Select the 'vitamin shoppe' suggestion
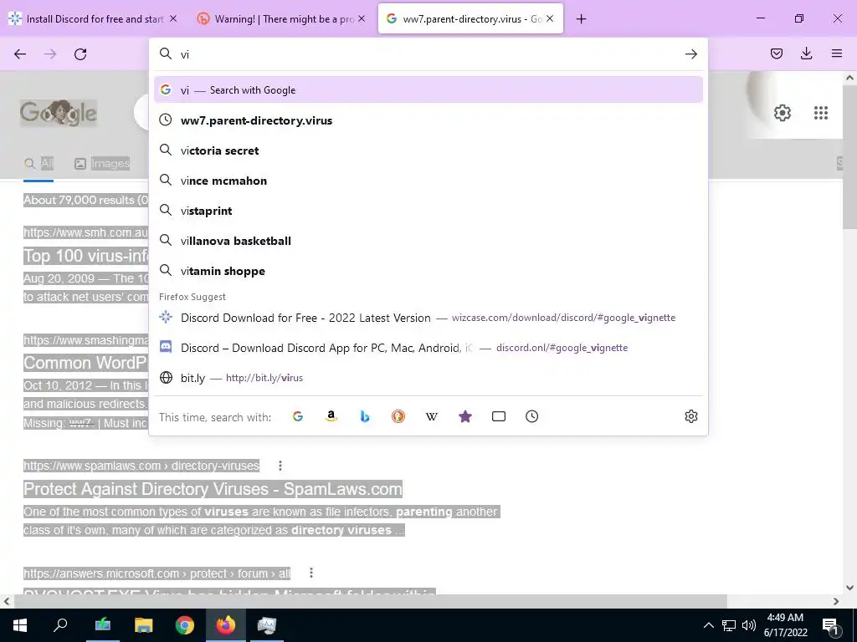This screenshot has width=857, height=642. (x=428, y=271)
